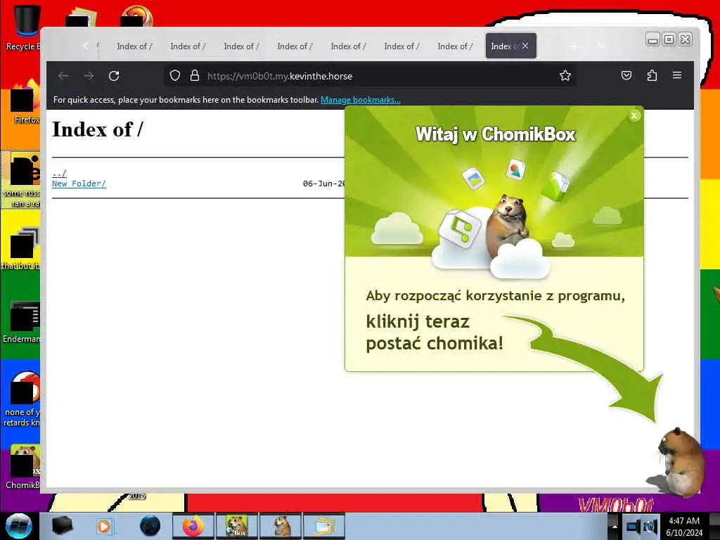The image size is (720, 540).
Task: Launch Windows Media Player from taskbar
Action: click(104, 526)
